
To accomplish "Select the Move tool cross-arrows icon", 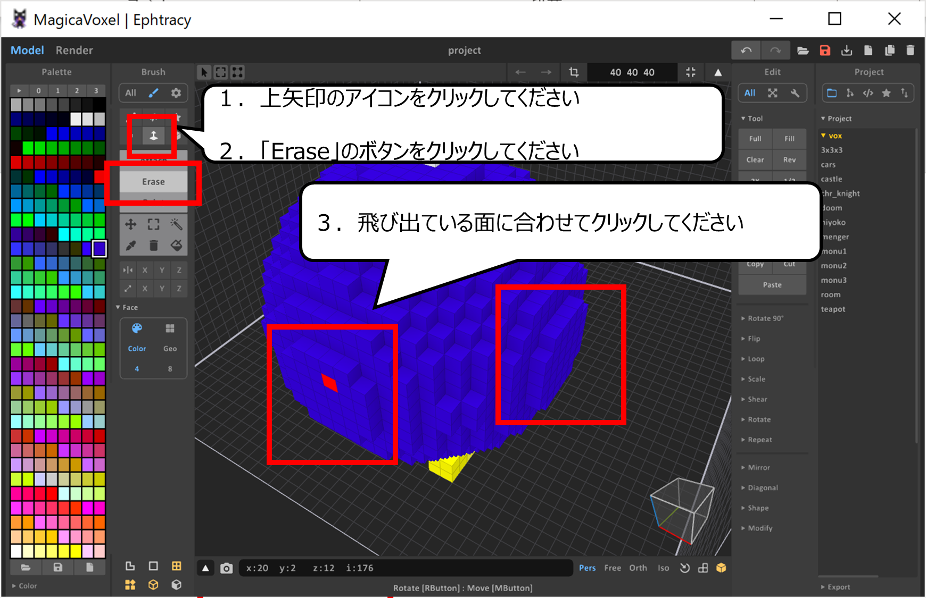I will [130, 224].
